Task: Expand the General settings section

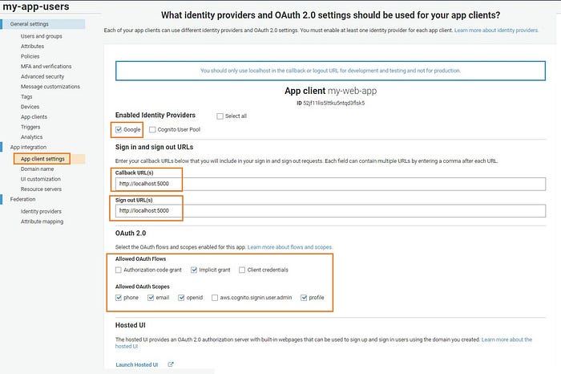Action: pyautogui.click(x=30, y=24)
